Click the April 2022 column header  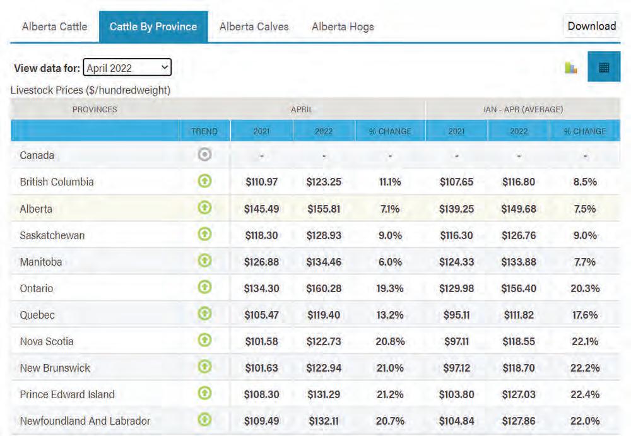[324, 131]
